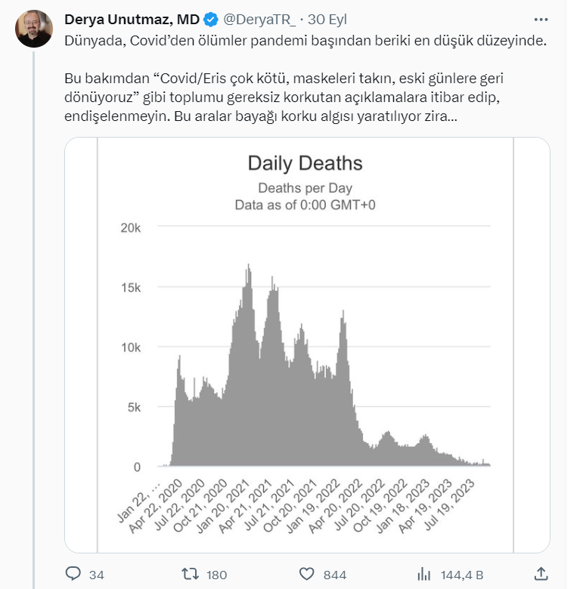Open the three-dot more options menu
The image size is (586, 589).
pos(541,20)
